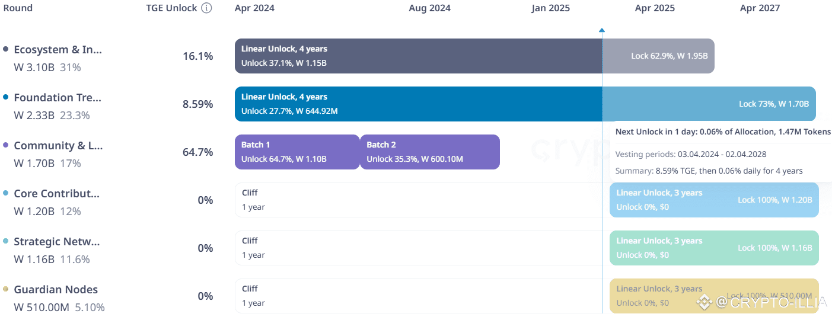
Task: Click Foundation Treasury Linear Unlock bar
Action: [415, 104]
